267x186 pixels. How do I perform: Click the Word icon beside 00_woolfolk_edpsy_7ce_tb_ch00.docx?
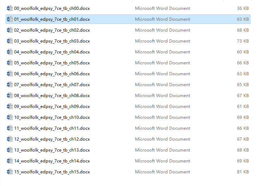[x=10, y=8]
